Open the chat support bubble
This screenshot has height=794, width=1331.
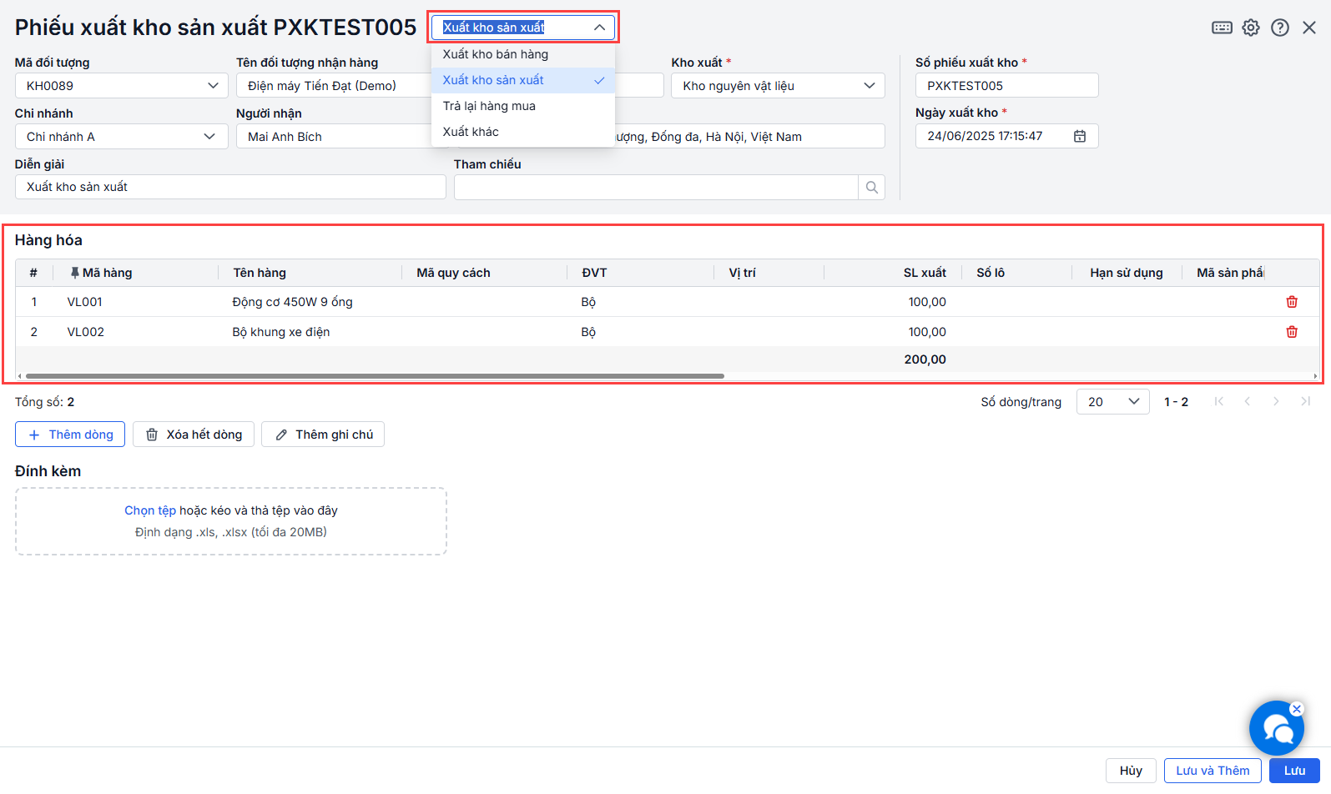click(1276, 728)
